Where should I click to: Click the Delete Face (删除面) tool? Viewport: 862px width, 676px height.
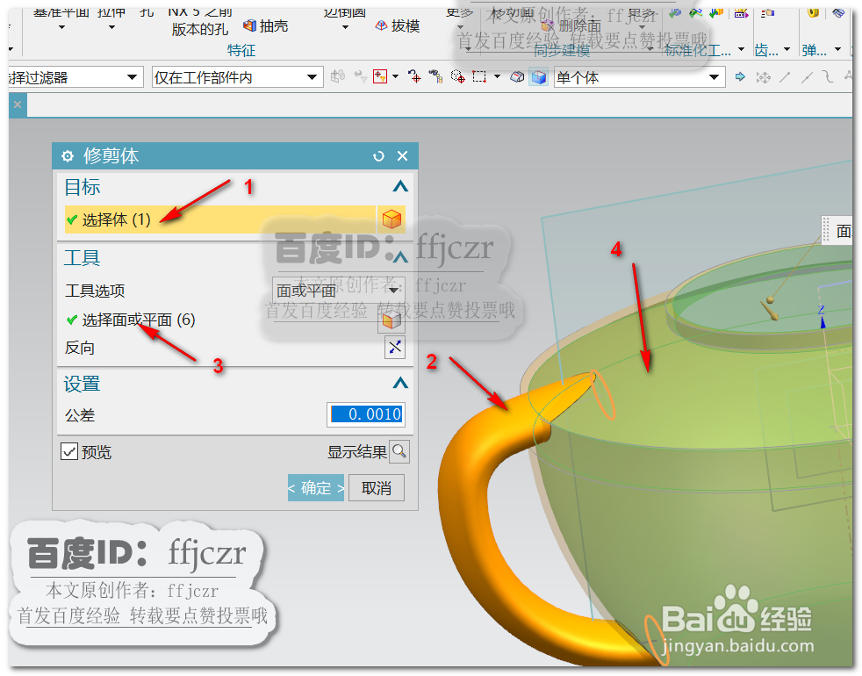point(571,25)
